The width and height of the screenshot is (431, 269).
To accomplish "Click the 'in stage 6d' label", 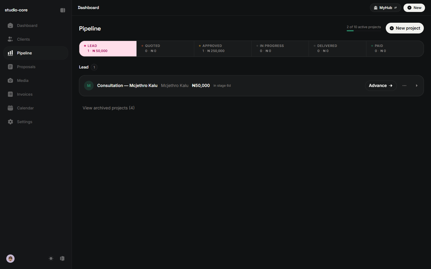I will [x=222, y=85].
